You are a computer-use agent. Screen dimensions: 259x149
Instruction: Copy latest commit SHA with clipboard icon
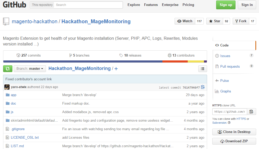203,87
